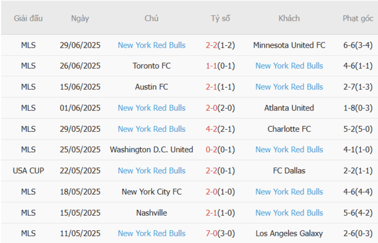Select the Los Angeles Galaxy team name

[x=289, y=233]
